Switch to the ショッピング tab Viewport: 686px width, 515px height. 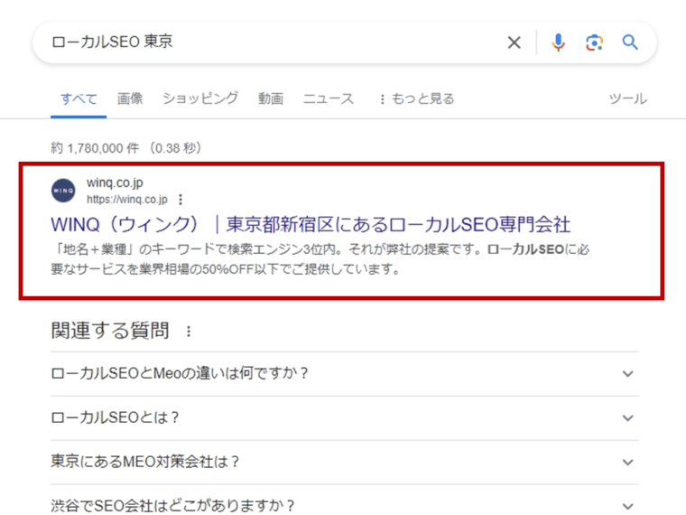[200, 98]
